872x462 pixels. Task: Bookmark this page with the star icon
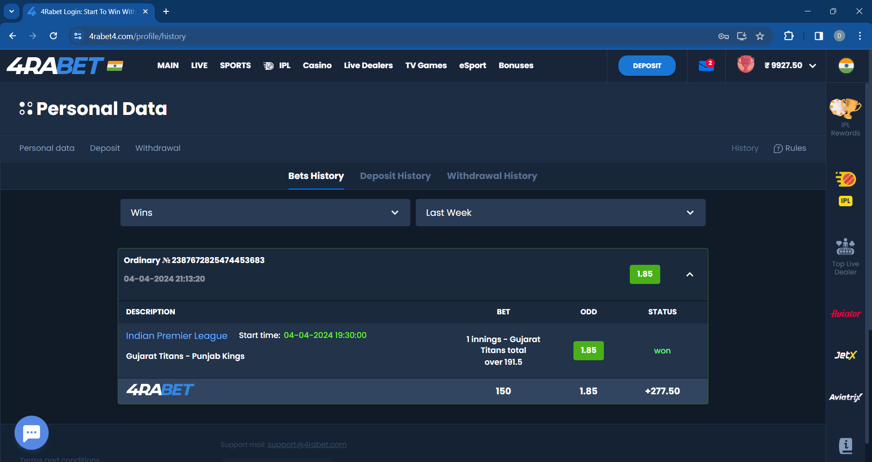pyautogui.click(x=760, y=36)
